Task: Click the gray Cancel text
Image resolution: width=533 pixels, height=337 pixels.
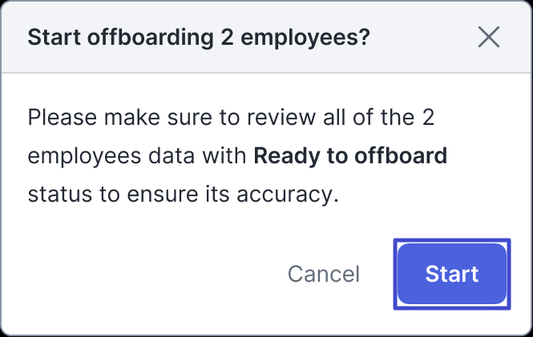Action: coord(324,274)
